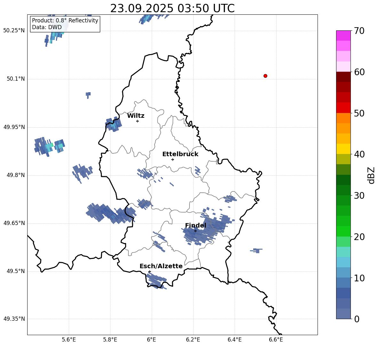The width and height of the screenshot is (379, 346).
Task: Click the 6.6°E longitude tick label
Action: point(276,340)
